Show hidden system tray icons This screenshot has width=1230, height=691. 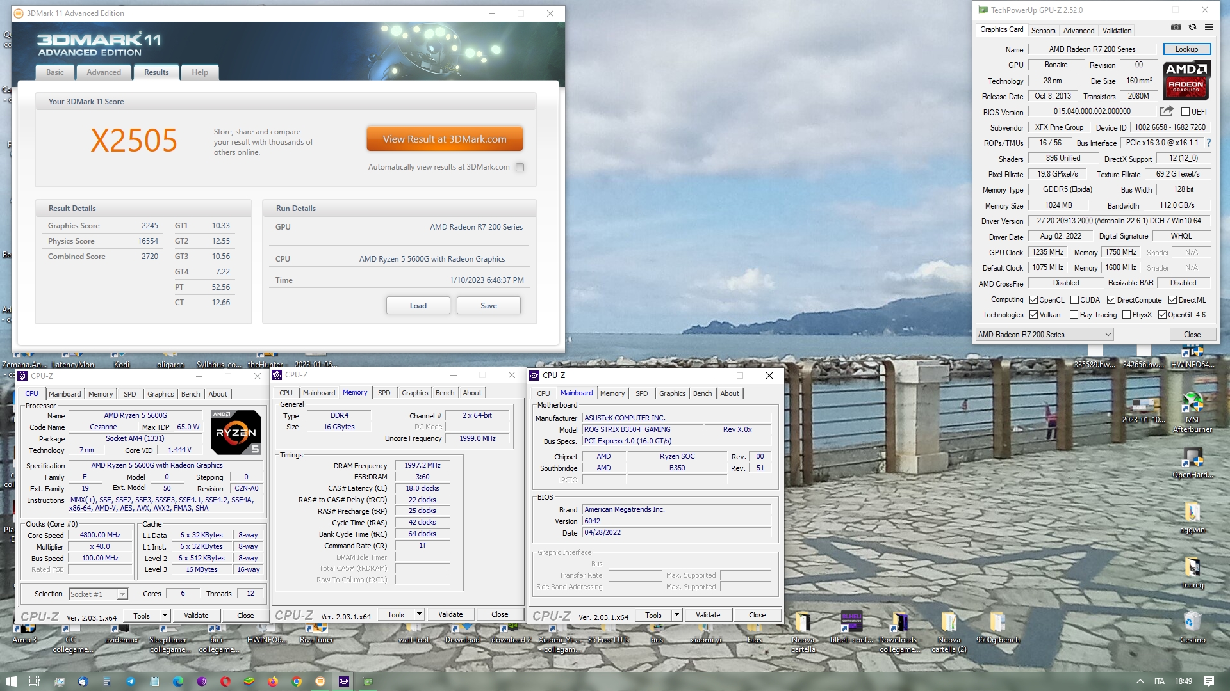click(1140, 681)
